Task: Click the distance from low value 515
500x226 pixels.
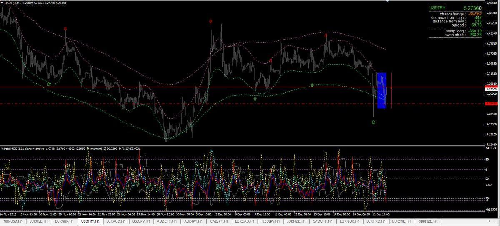Action: point(478,22)
